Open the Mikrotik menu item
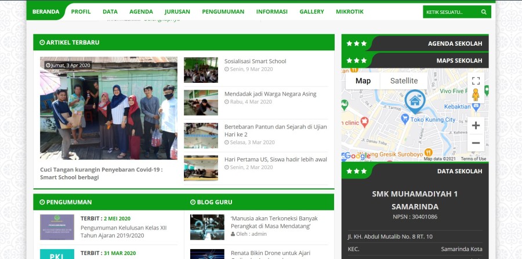Screen dimensions: 522x259 click(350, 12)
